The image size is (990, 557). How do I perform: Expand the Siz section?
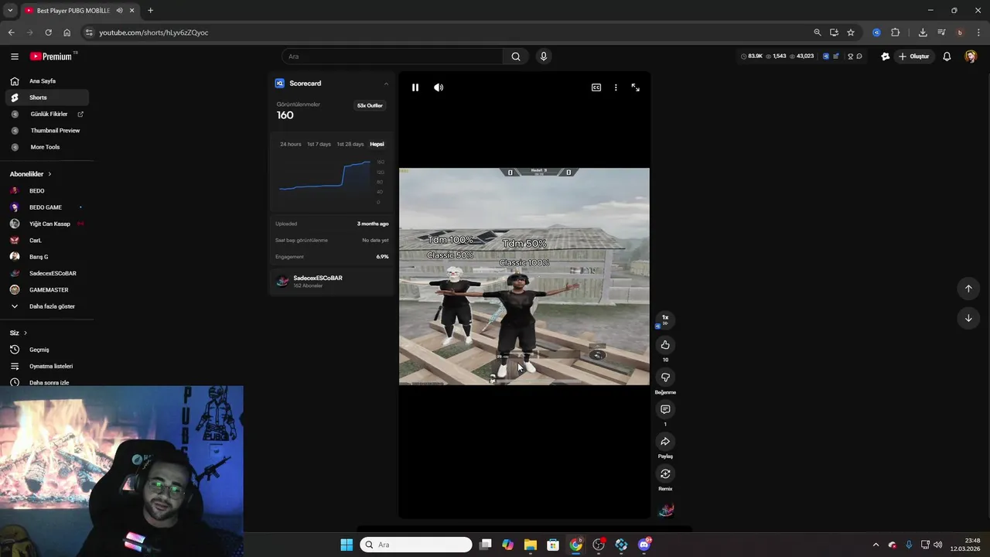(x=19, y=333)
